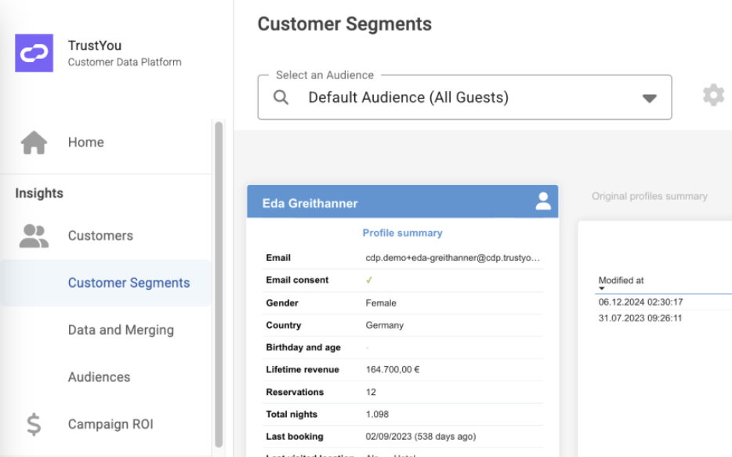Viewport: 732px width, 457px height.
Task: Click the Customers people icon
Action: point(34,235)
